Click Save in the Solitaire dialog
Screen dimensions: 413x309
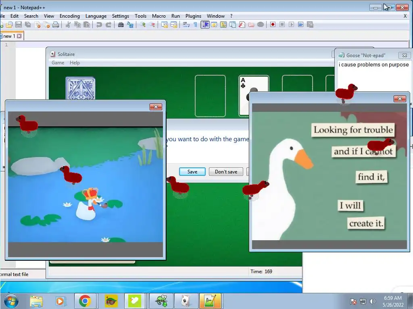[x=192, y=171]
